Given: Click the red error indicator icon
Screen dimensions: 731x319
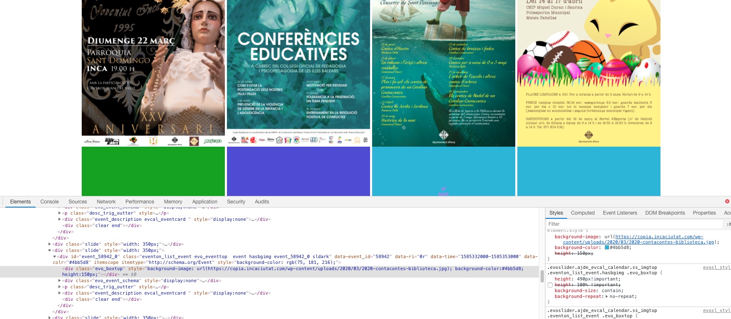Looking at the screenshot, I should click(727, 201).
